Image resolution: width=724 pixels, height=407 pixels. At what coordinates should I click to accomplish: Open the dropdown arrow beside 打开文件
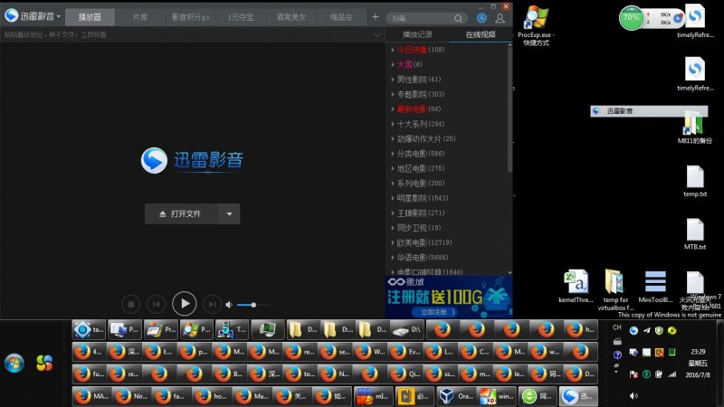click(230, 213)
